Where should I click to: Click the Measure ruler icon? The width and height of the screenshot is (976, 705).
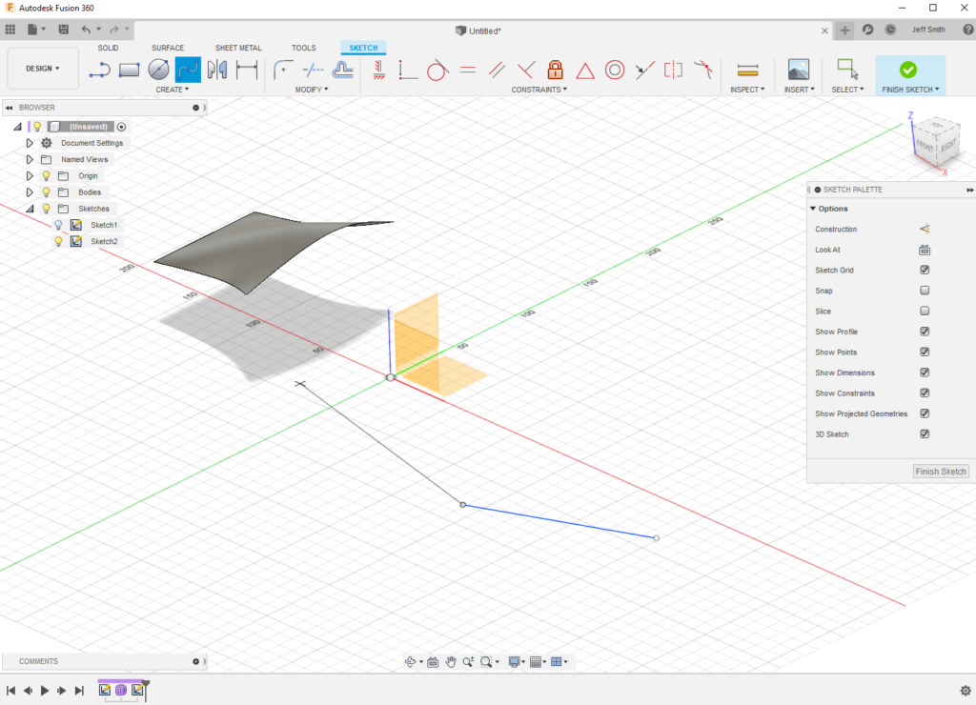point(747,70)
